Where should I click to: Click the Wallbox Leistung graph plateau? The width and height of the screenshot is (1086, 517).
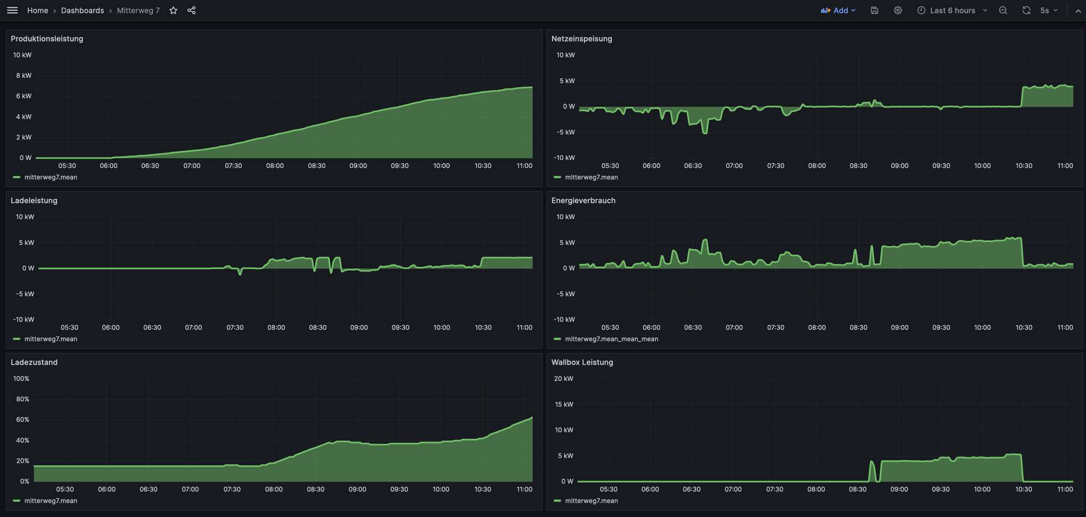(951, 469)
